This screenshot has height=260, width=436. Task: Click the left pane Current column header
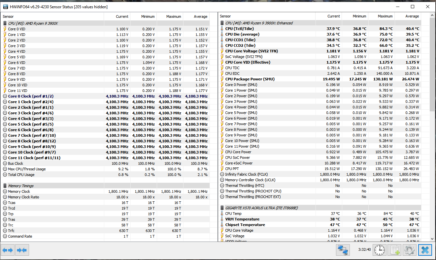(117, 16)
